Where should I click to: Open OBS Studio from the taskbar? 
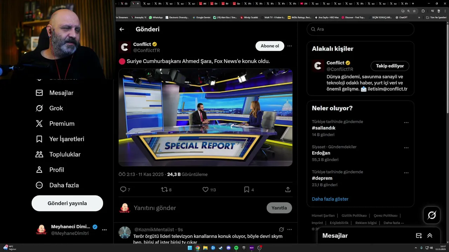pyautogui.click(x=259, y=248)
